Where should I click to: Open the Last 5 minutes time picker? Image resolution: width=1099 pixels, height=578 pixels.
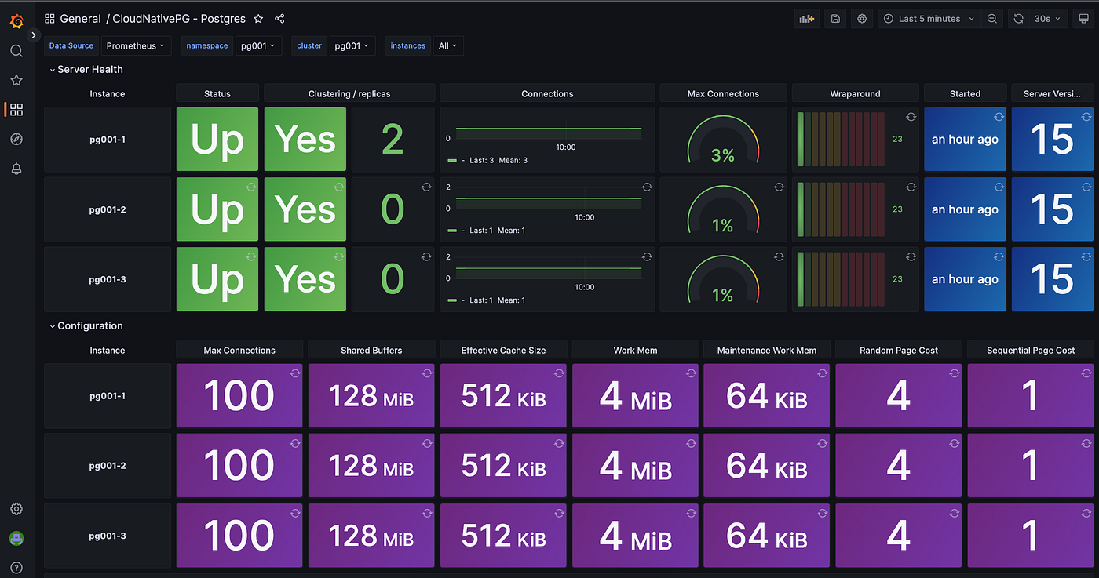click(x=929, y=18)
